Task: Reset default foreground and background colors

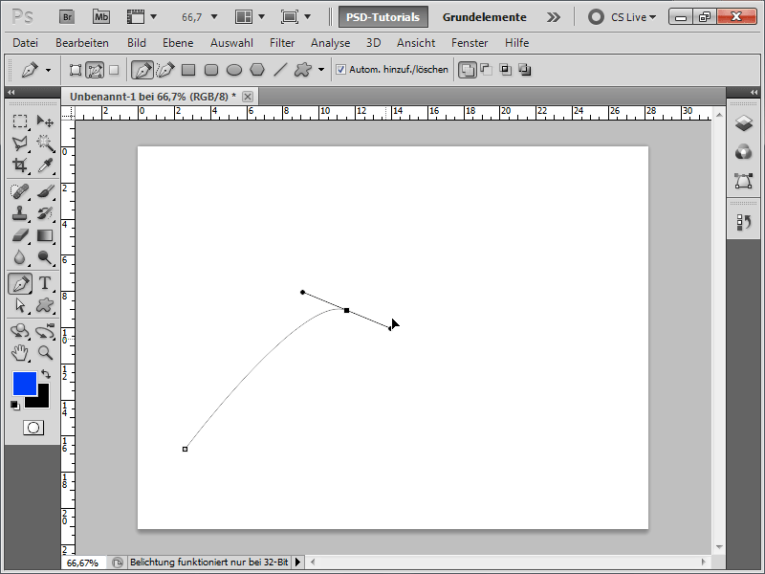Action: point(15,406)
